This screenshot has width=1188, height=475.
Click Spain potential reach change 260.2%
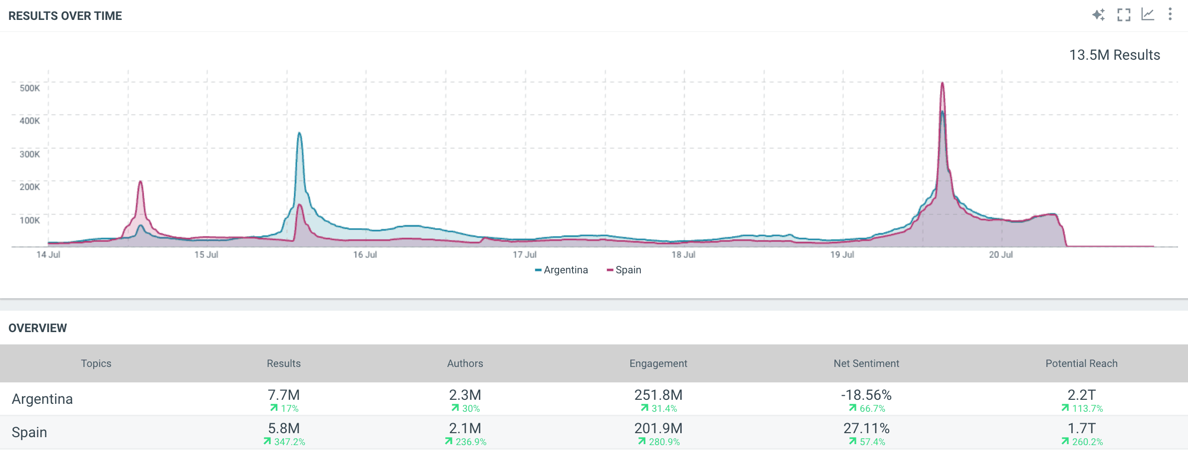click(1082, 442)
